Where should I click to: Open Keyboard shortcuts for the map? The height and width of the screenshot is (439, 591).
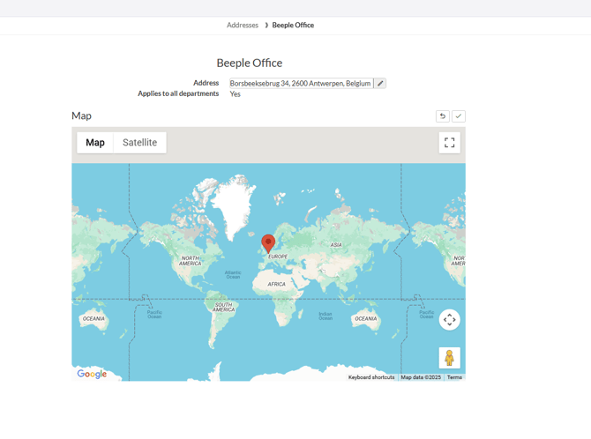(x=371, y=377)
